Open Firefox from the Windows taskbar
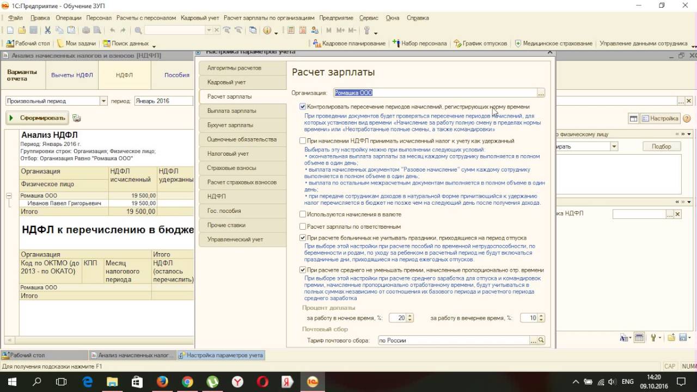The width and height of the screenshot is (697, 392). (x=162, y=382)
